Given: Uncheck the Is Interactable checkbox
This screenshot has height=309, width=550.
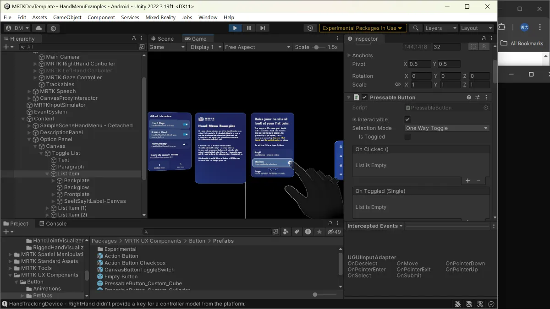Looking at the screenshot, I should (x=407, y=119).
